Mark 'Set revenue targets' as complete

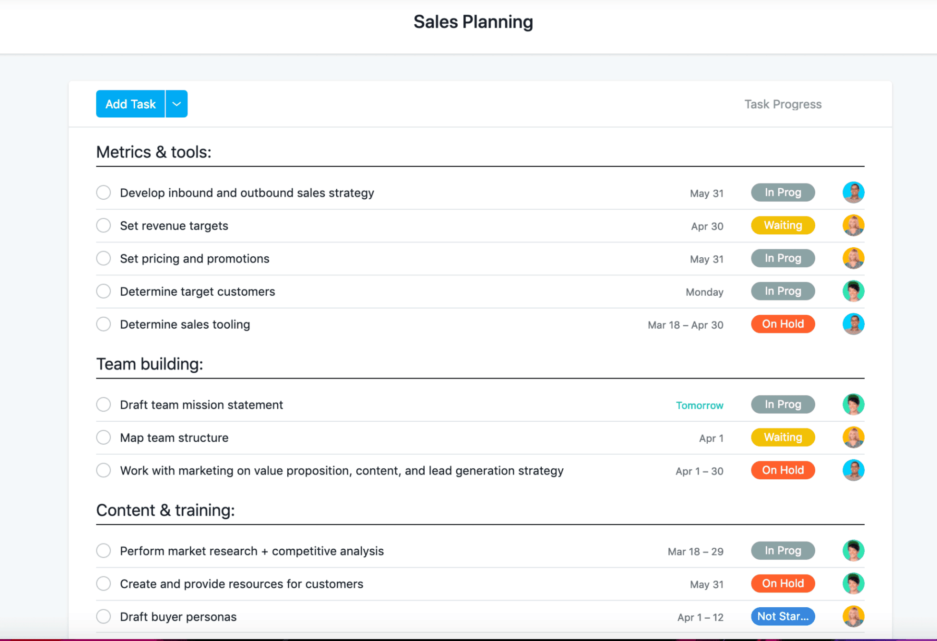pos(103,225)
